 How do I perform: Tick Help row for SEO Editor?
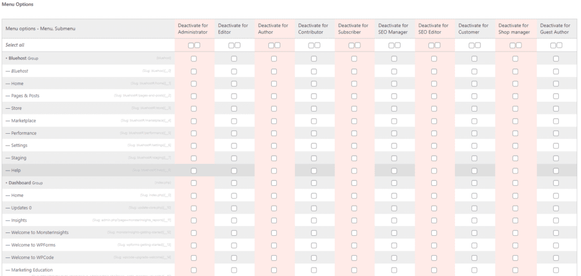tap(434, 171)
